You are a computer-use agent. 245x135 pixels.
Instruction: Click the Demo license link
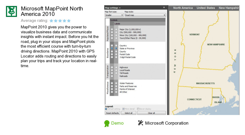tap(117, 123)
